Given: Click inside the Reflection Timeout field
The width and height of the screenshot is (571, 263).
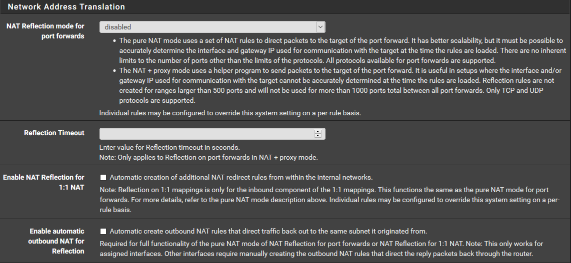Looking at the screenshot, I should (x=206, y=134).
